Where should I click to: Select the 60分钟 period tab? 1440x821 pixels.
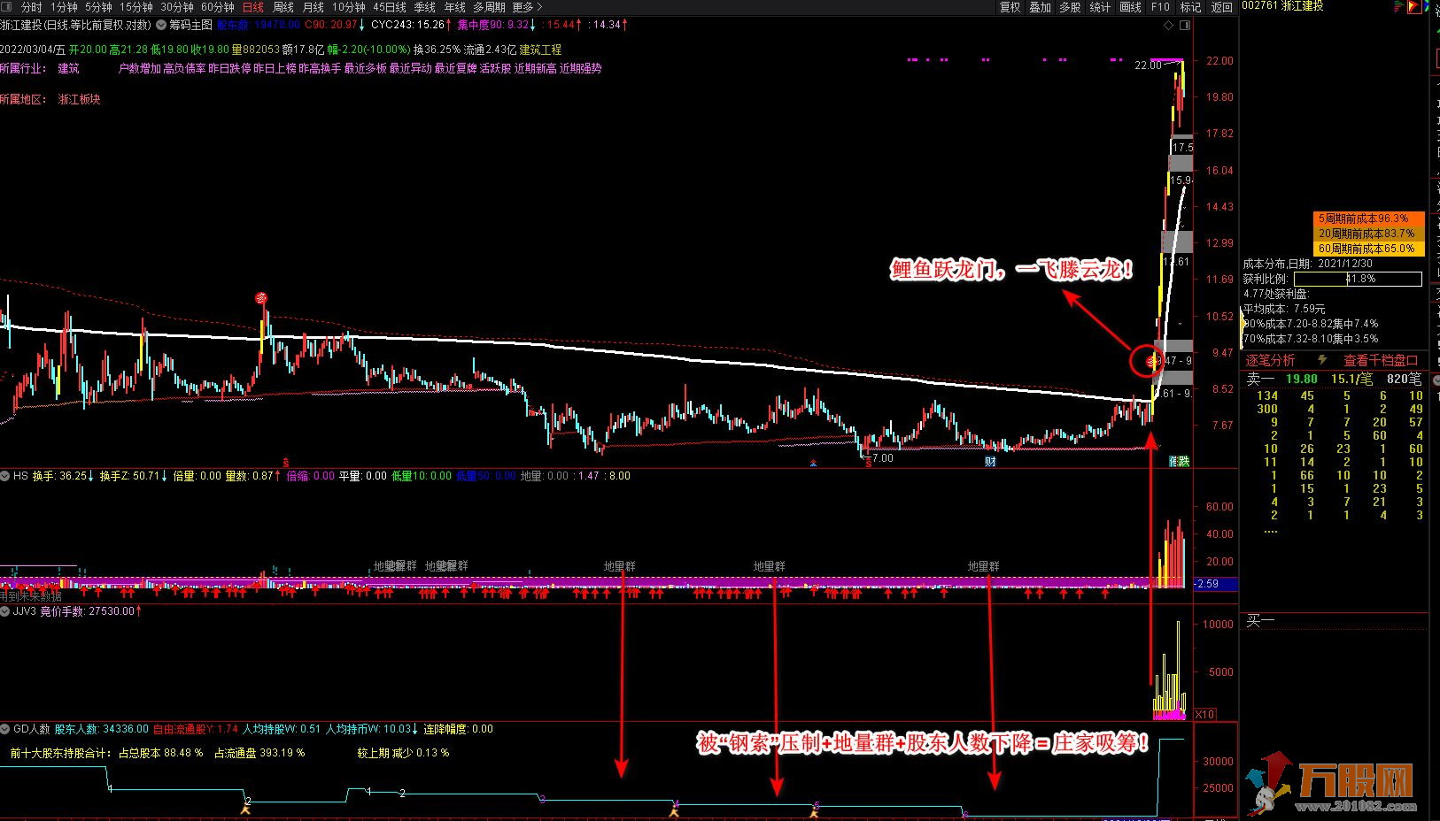coord(218,7)
